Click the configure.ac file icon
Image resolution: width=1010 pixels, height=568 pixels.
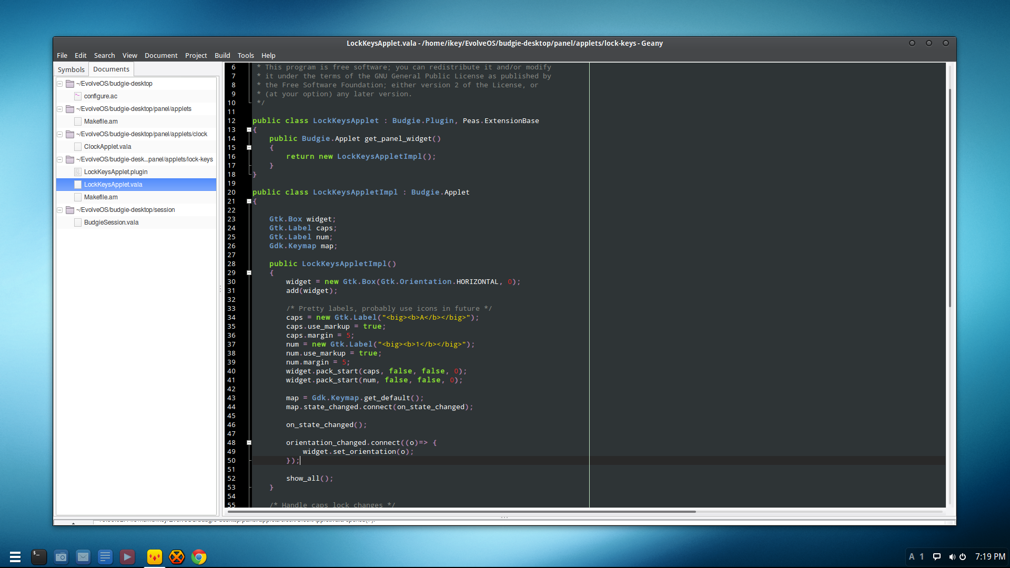click(x=78, y=96)
